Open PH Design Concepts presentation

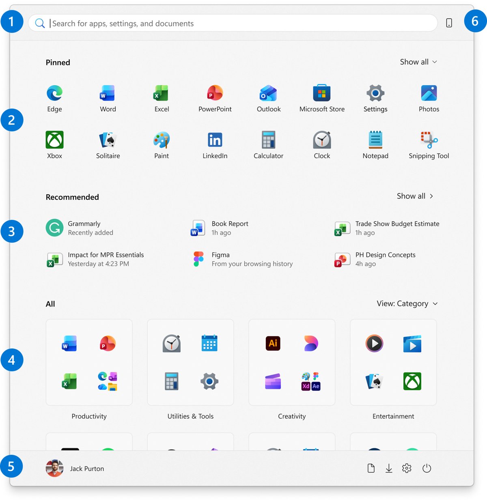pyautogui.click(x=375, y=259)
